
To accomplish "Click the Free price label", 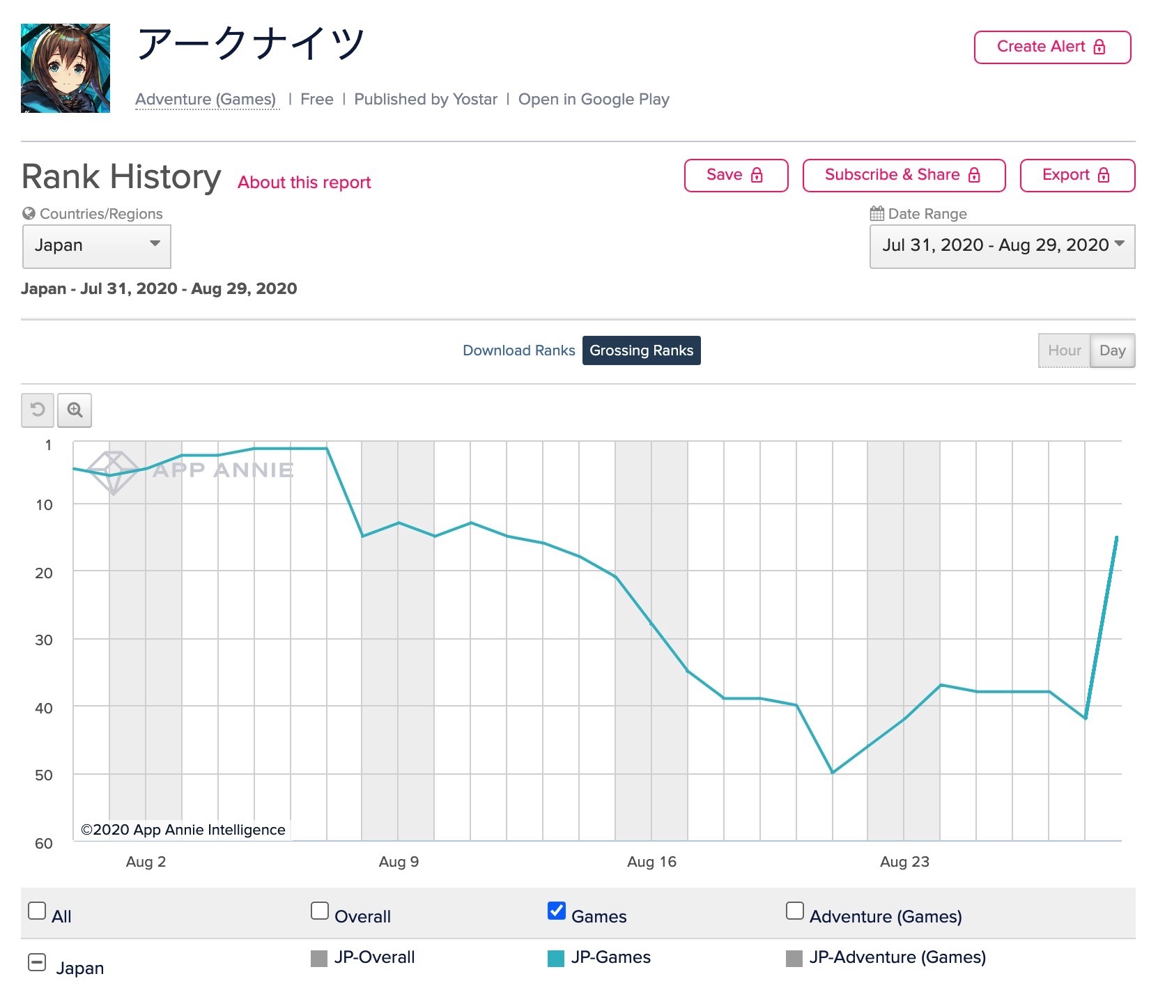I will (x=317, y=100).
